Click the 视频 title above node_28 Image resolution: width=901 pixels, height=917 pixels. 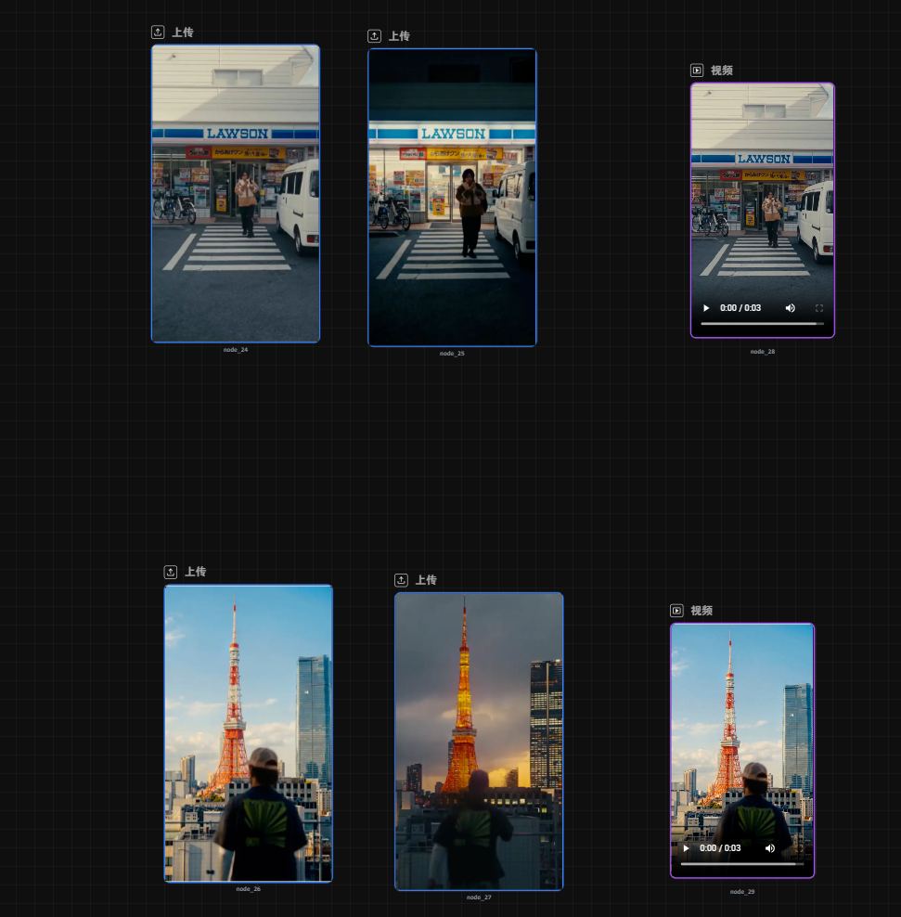click(722, 71)
